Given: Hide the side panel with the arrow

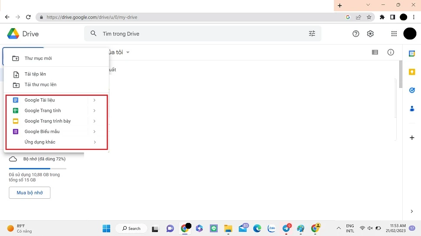Looking at the screenshot, I should pos(411,211).
